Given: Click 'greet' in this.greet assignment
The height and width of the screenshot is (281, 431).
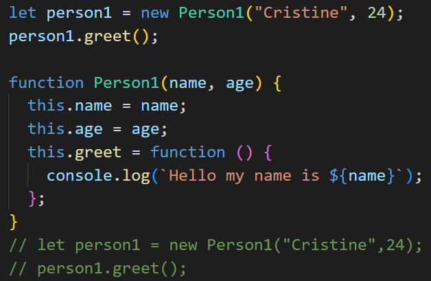Looking at the screenshot, I should click(x=98, y=153).
